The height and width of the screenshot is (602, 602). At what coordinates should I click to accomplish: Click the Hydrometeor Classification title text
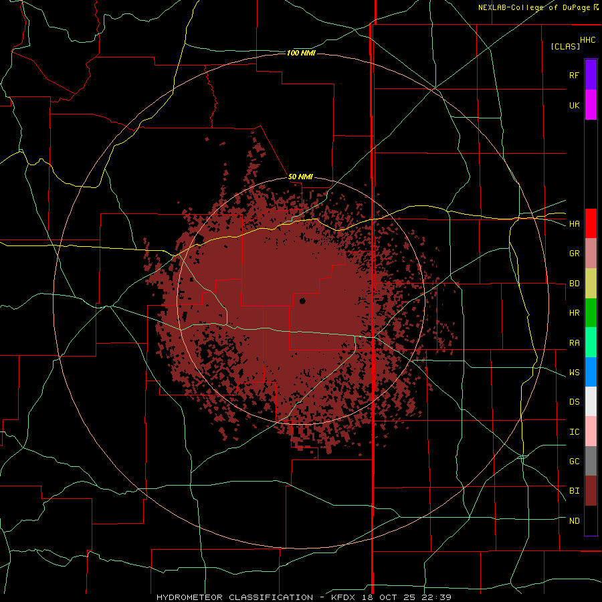[x=235, y=597]
